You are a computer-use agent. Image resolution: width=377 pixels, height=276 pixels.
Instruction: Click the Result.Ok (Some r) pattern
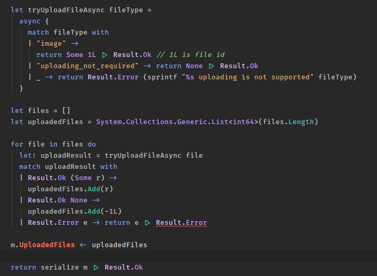[x=66, y=178]
